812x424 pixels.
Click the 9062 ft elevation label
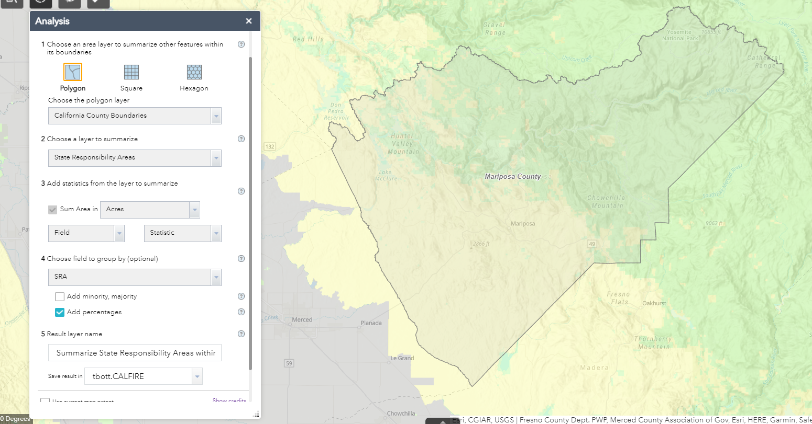714,223
